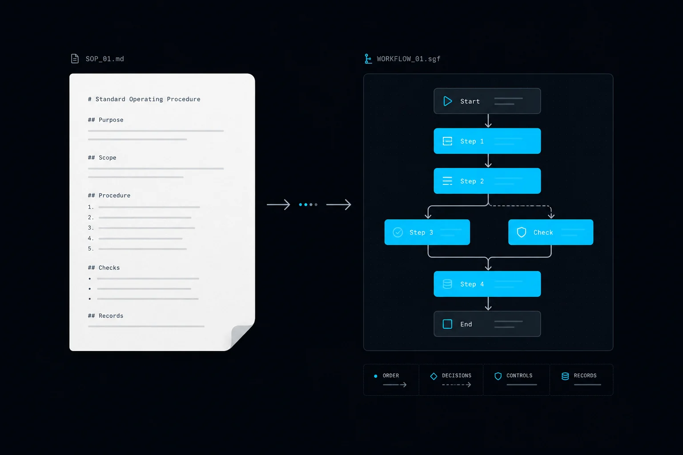Click the SOP_01.md file name

[x=105, y=59]
